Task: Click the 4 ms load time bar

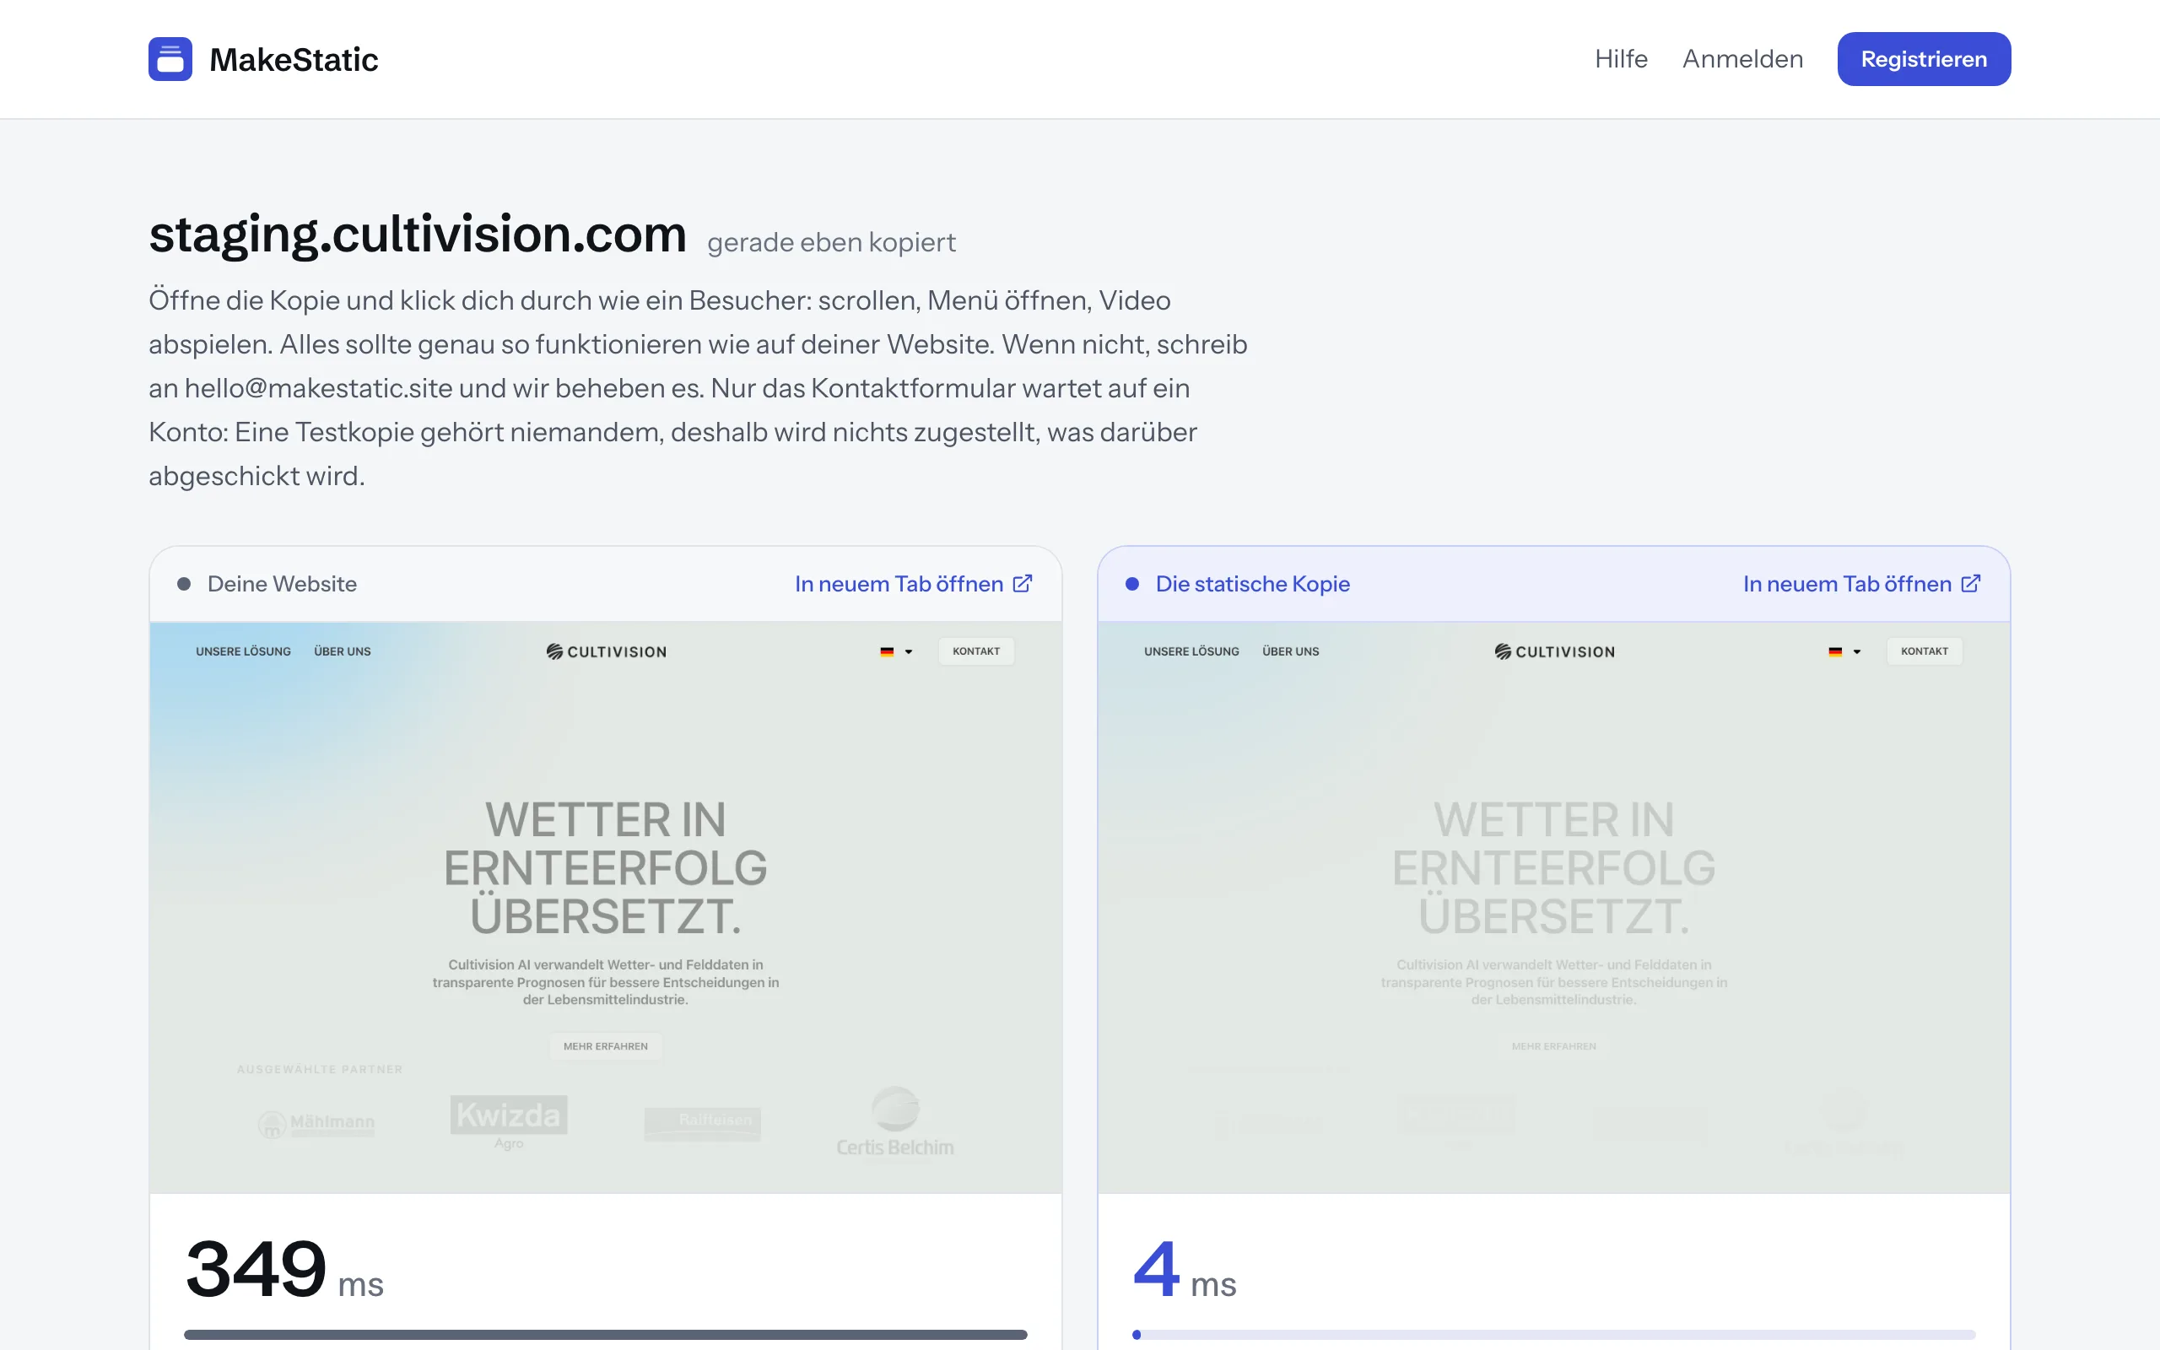Action: [x=1554, y=1335]
